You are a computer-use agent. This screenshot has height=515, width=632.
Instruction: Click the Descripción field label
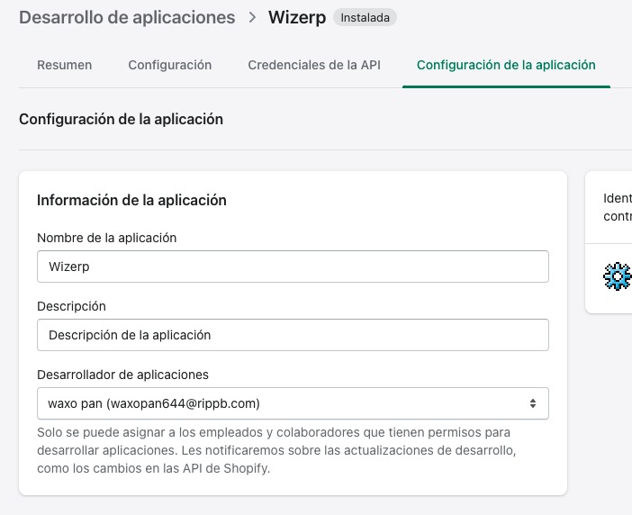coord(71,306)
